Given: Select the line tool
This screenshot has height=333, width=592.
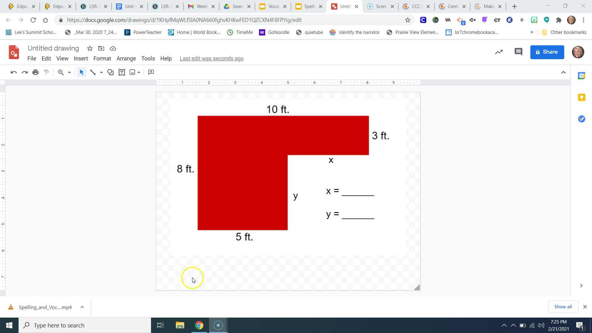Looking at the screenshot, I should coord(93,72).
